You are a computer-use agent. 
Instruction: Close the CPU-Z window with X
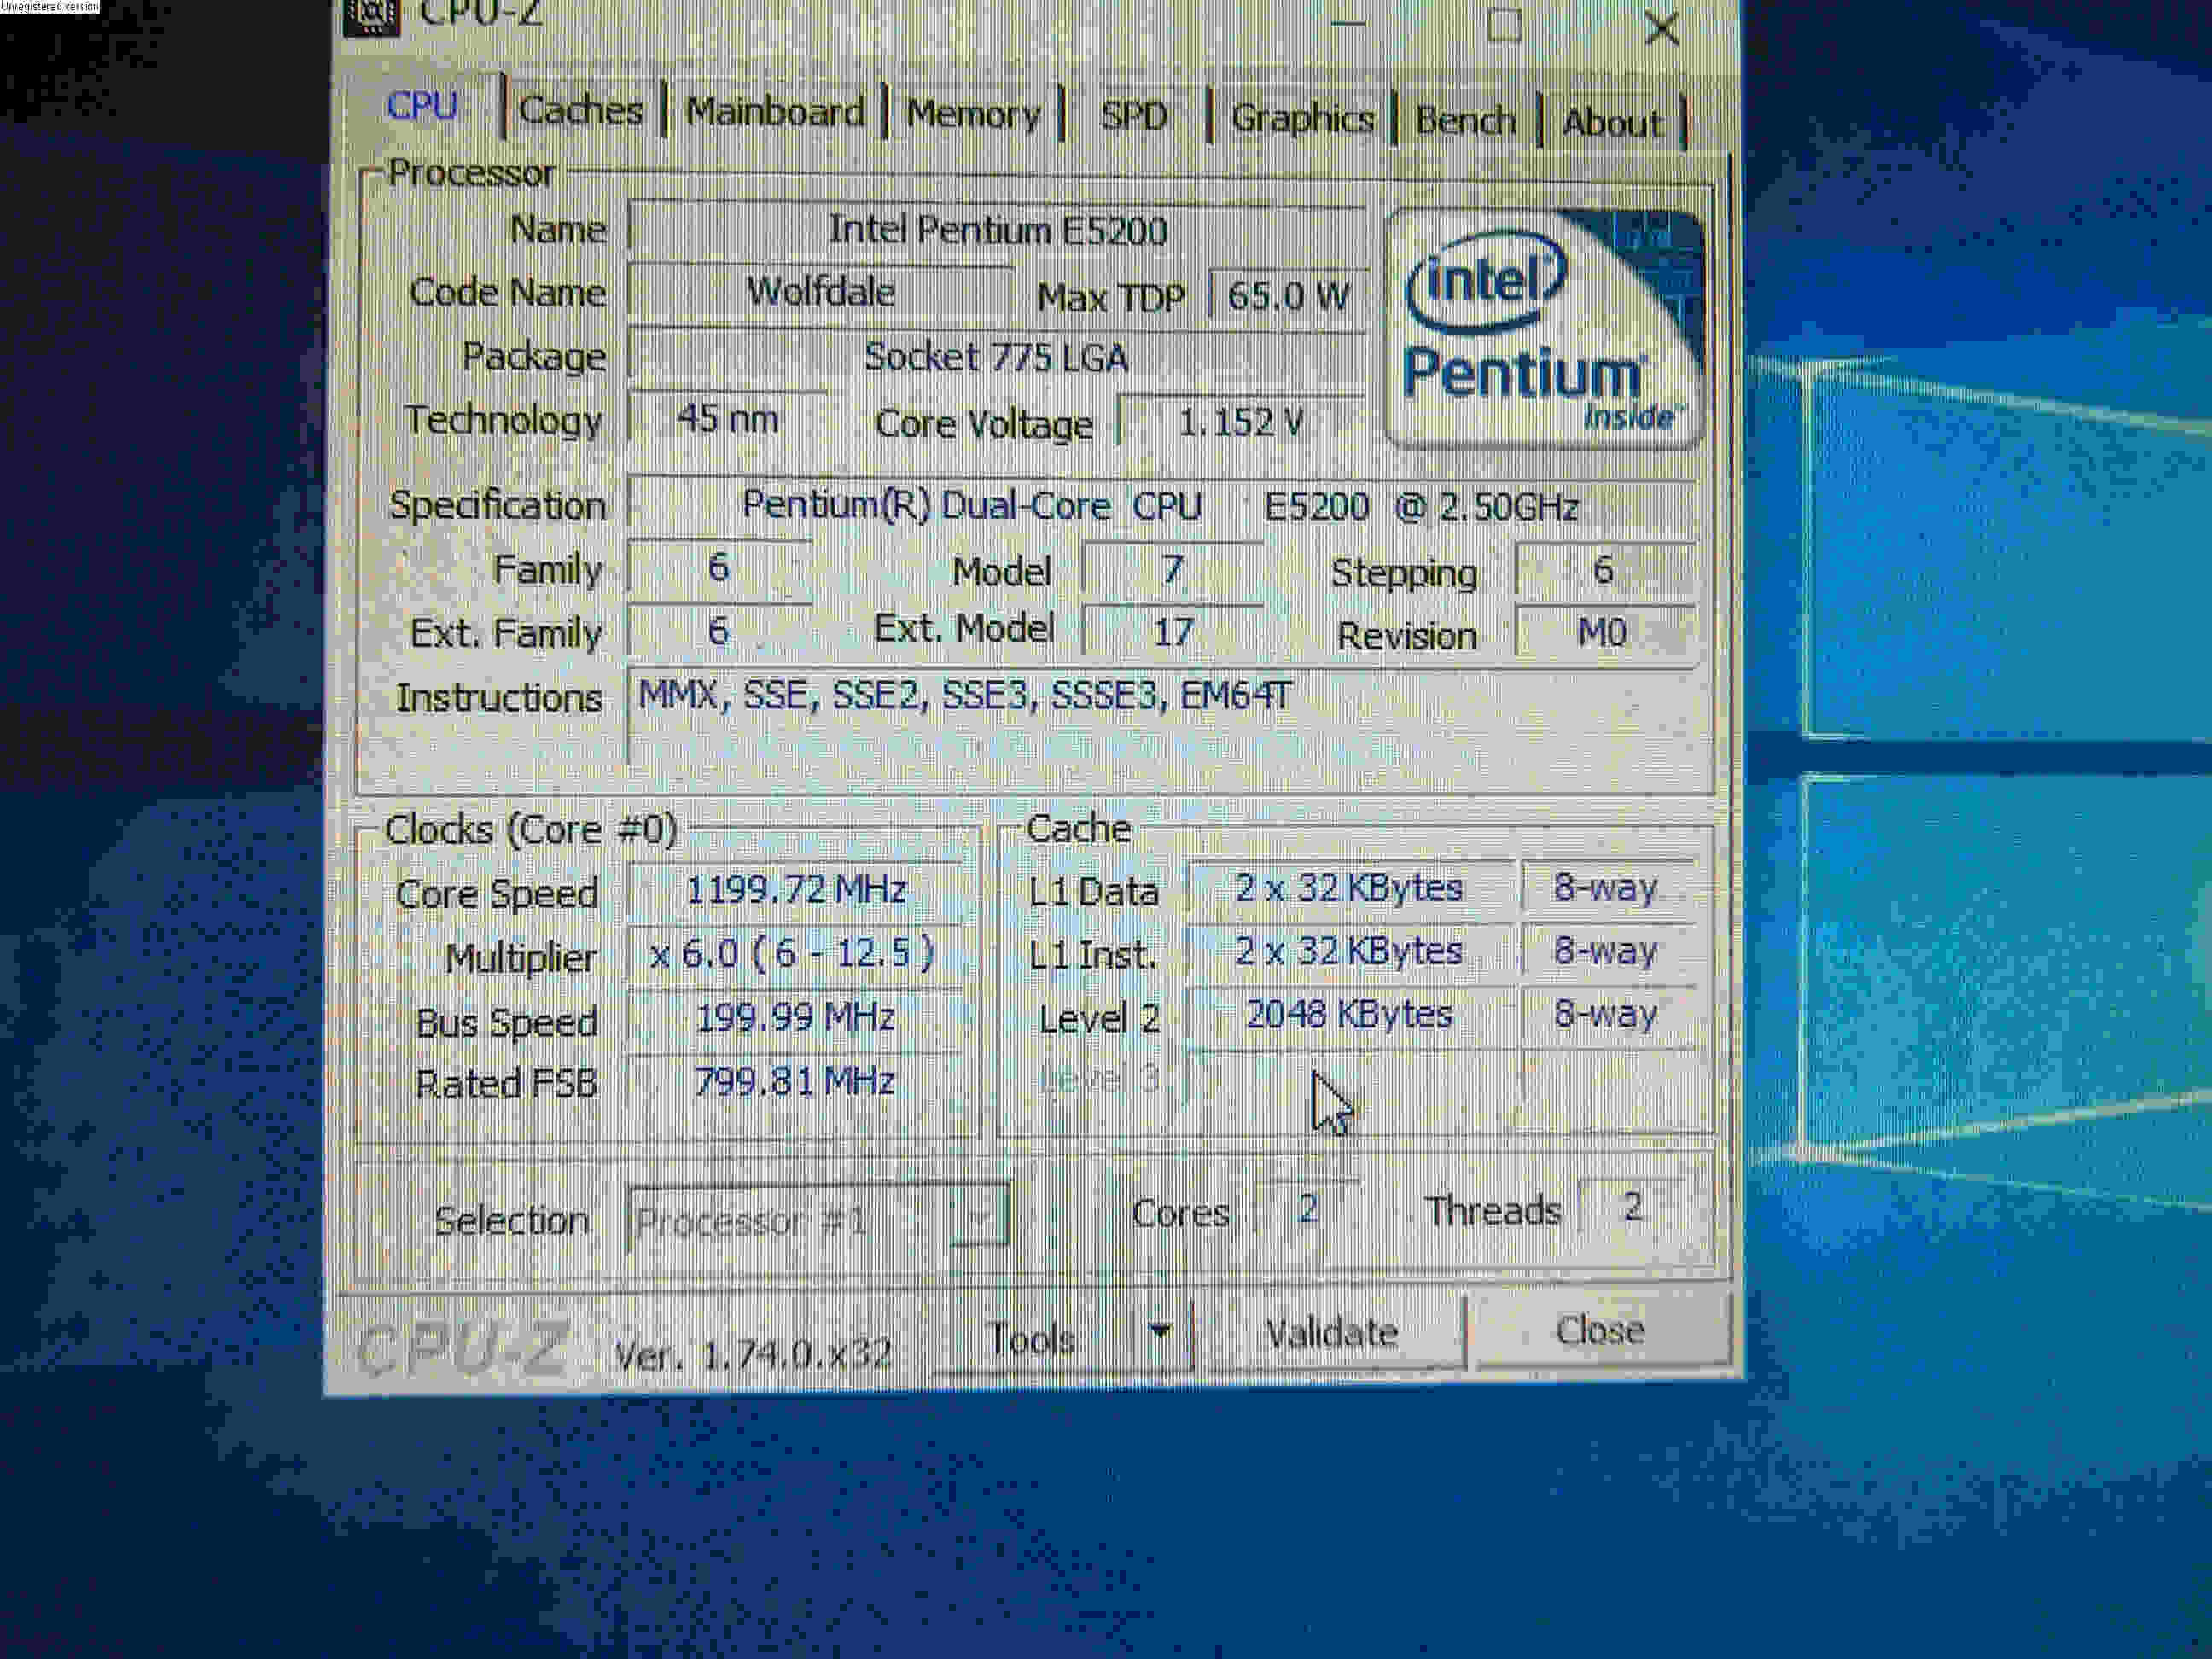[1661, 27]
